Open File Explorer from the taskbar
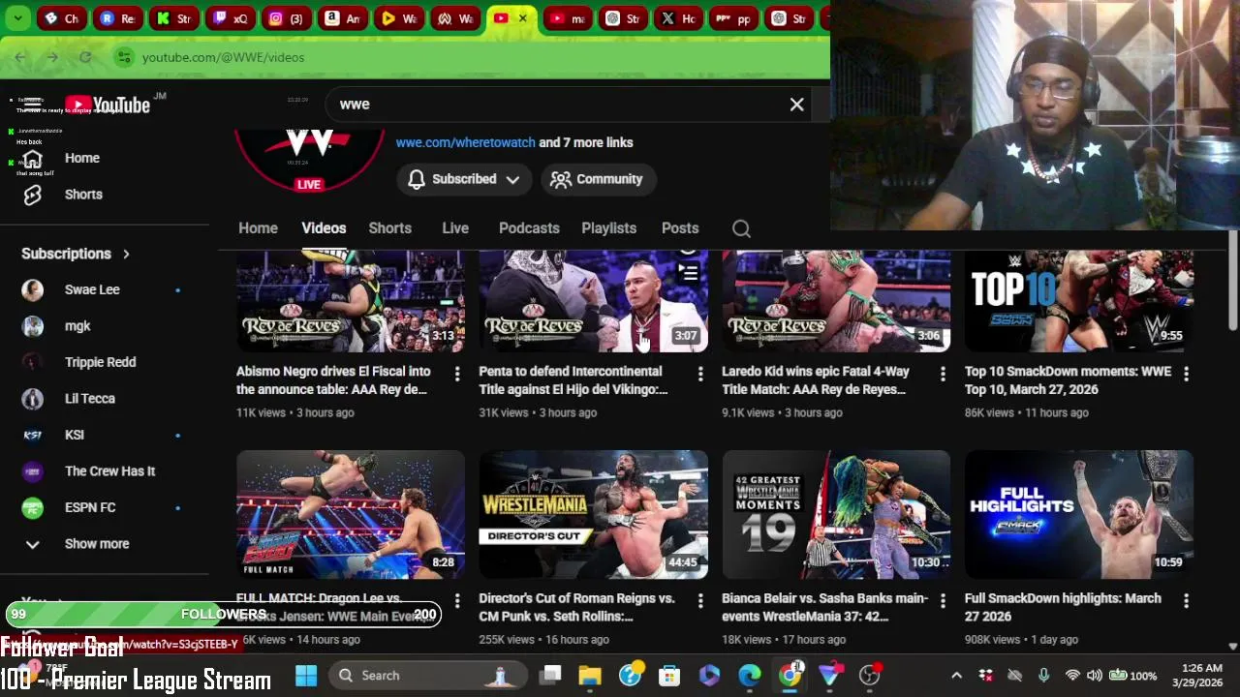Viewport: 1240px width, 697px height. pos(590,675)
